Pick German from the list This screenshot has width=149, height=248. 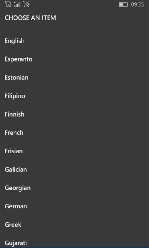tap(16, 206)
